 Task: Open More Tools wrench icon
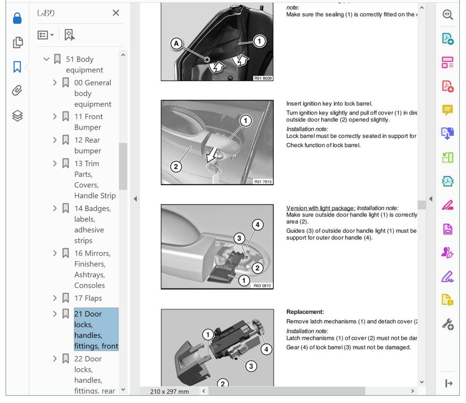pos(448,324)
